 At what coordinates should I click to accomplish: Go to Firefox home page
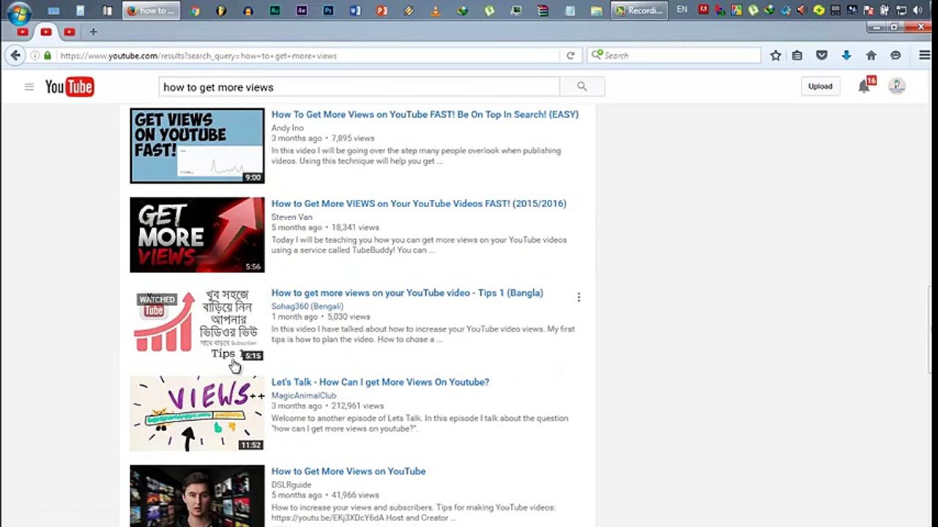pyautogui.click(x=871, y=56)
